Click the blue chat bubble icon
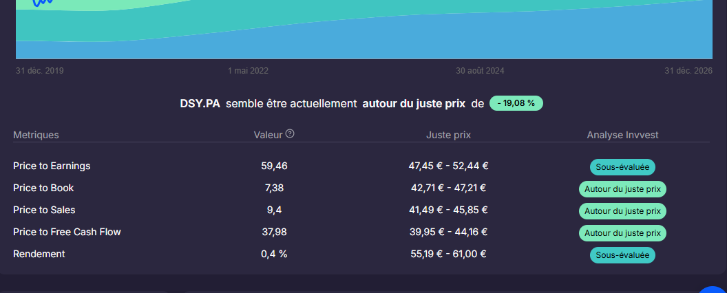 click(x=714, y=290)
